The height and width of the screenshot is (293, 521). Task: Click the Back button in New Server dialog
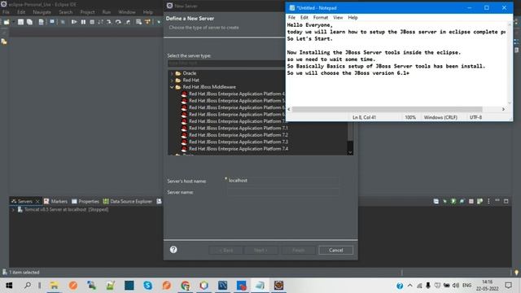226,250
